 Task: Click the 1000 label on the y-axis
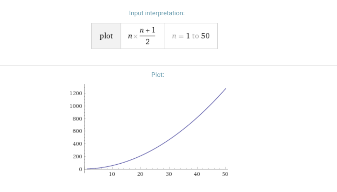coord(76,106)
